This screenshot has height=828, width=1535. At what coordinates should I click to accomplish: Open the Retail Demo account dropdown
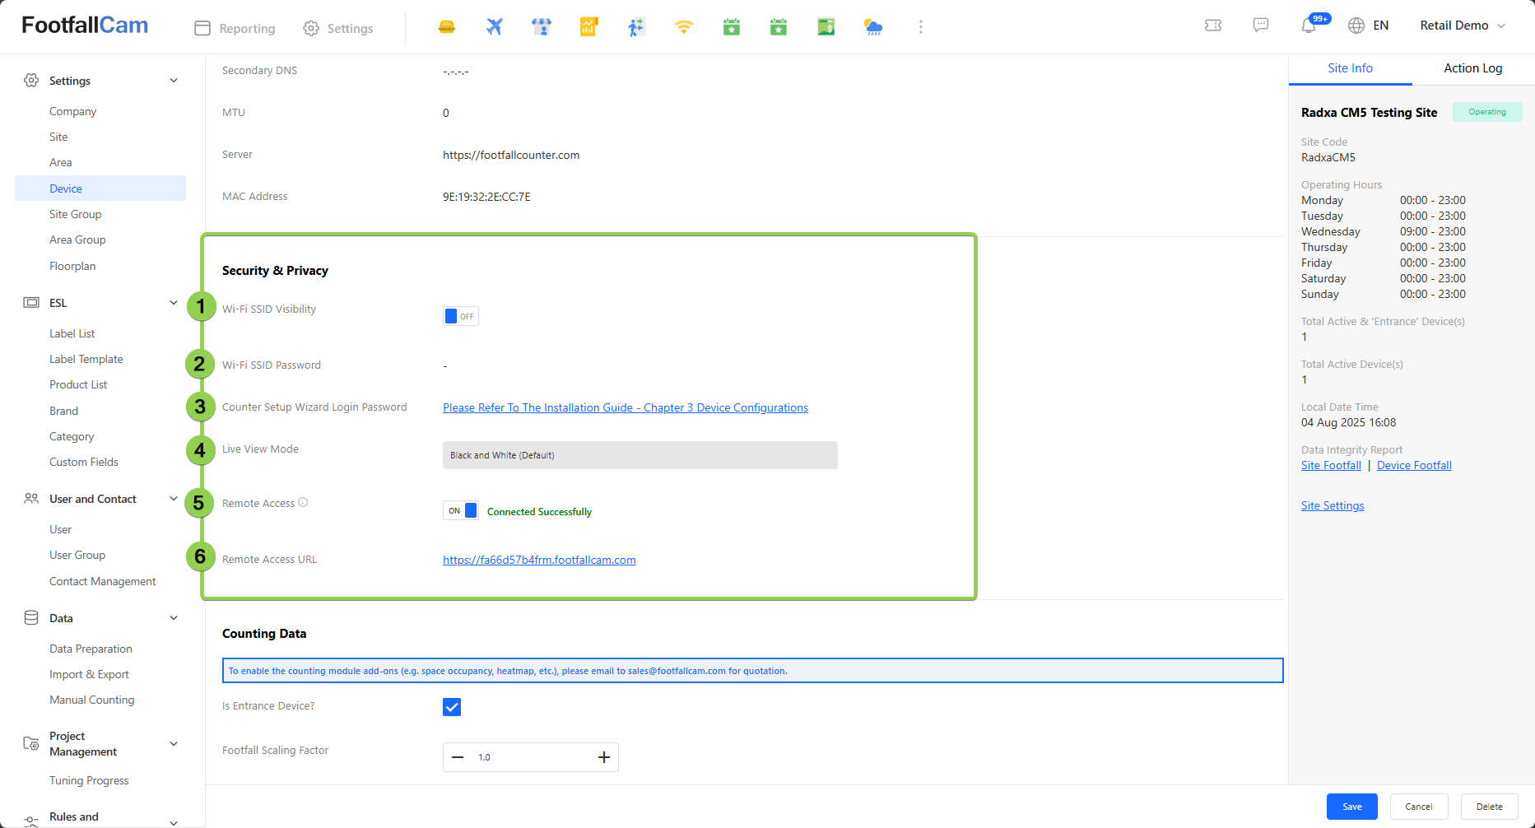pos(1462,26)
